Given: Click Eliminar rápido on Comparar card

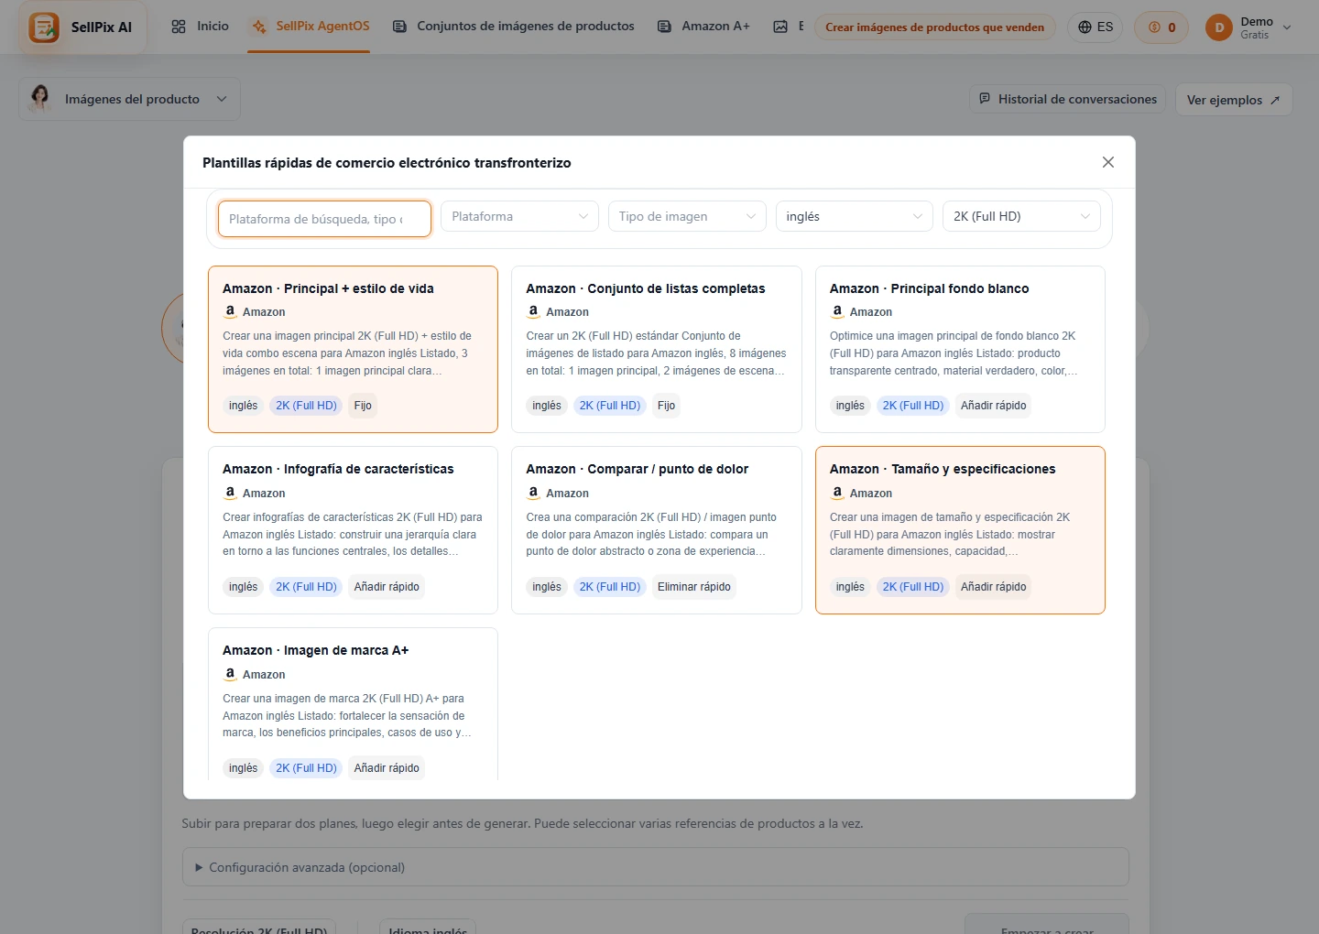Looking at the screenshot, I should [x=694, y=587].
